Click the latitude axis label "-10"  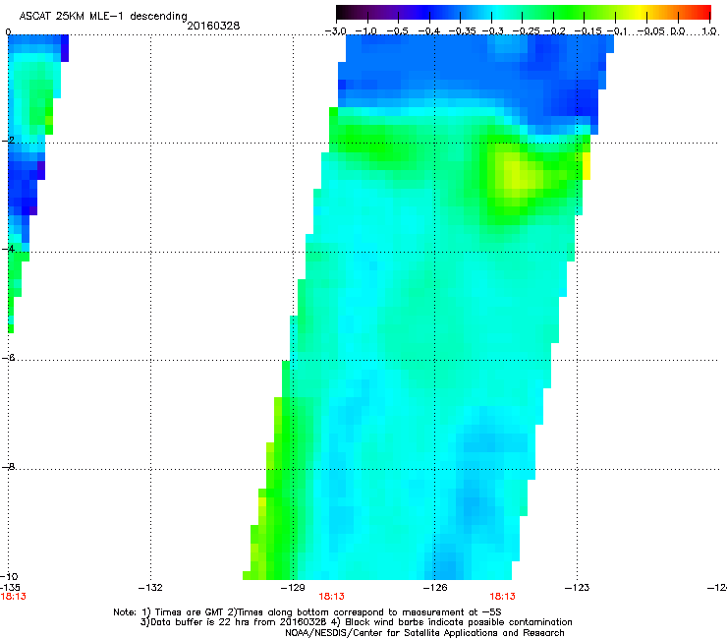[x=9, y=576]
